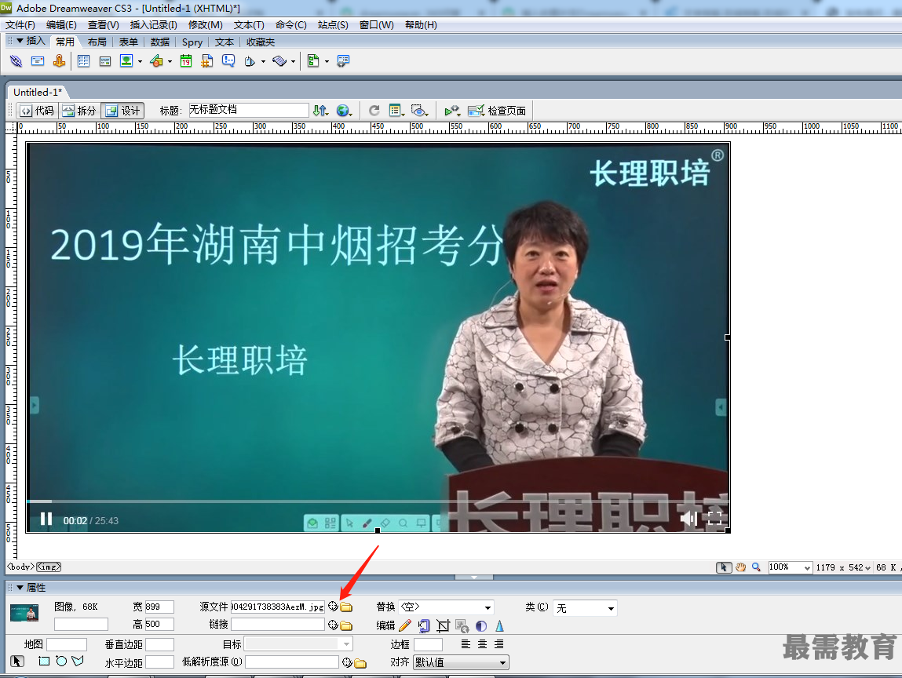Select the Polygon Hotspot tool
The image size is (902, 678).
[78, 661]
